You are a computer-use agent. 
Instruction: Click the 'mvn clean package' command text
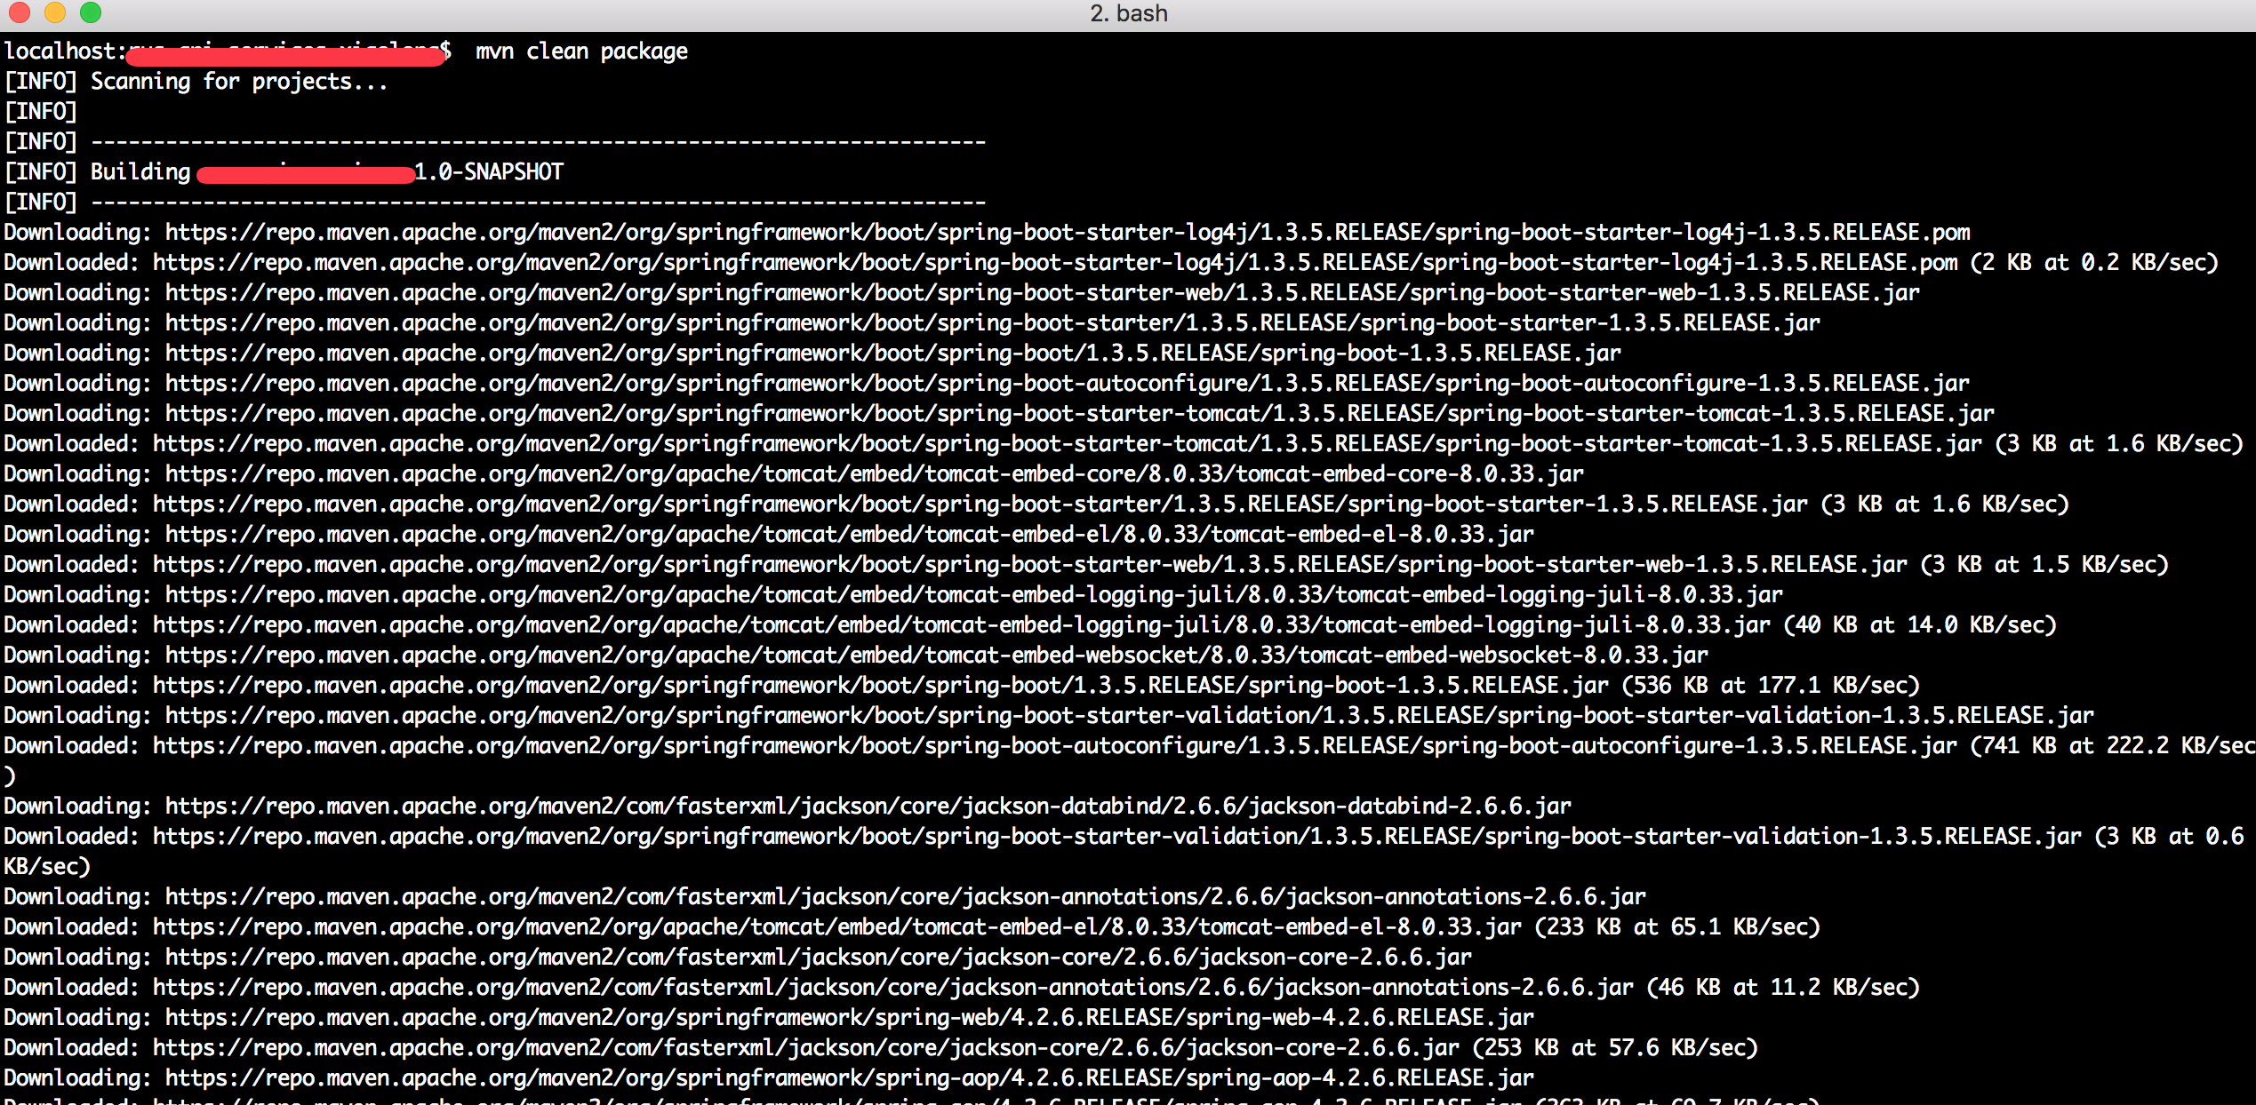(581, 52)
